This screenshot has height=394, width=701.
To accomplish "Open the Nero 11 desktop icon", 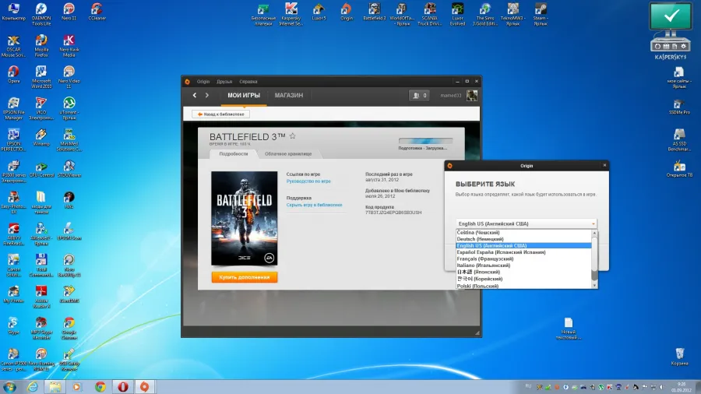I will (x=69, y=12).
